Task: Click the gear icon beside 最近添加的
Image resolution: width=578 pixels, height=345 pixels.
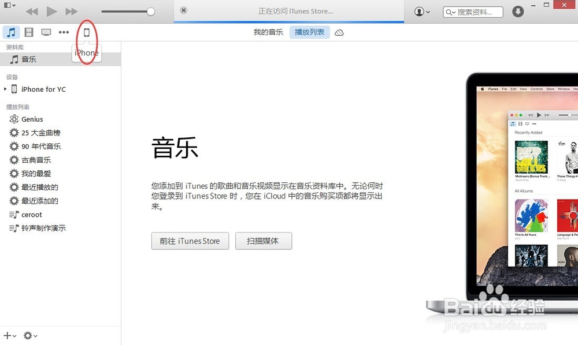Action: (14, 201)
